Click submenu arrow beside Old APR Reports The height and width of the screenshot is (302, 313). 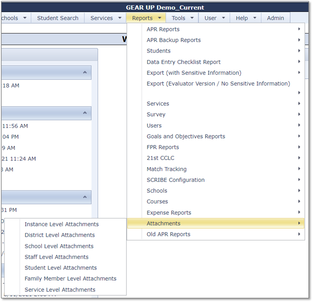[299, 234]
